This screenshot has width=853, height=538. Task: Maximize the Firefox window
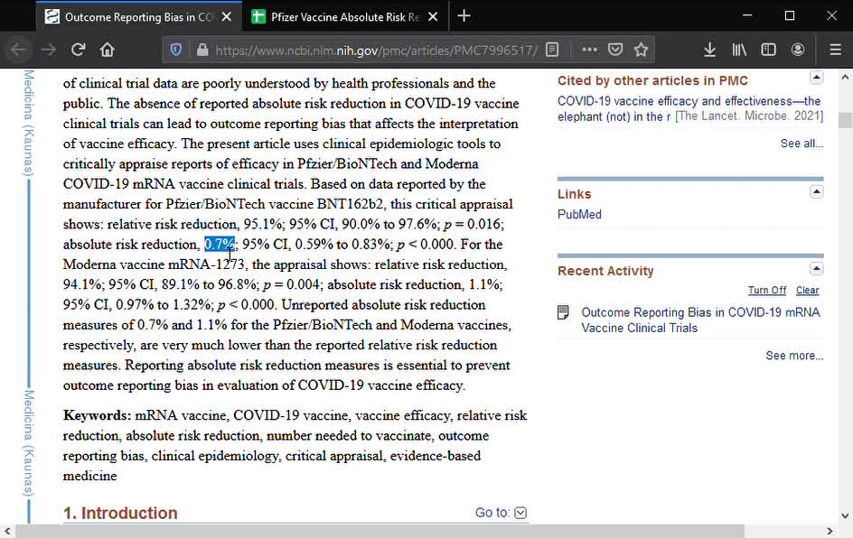pos(790,15)
